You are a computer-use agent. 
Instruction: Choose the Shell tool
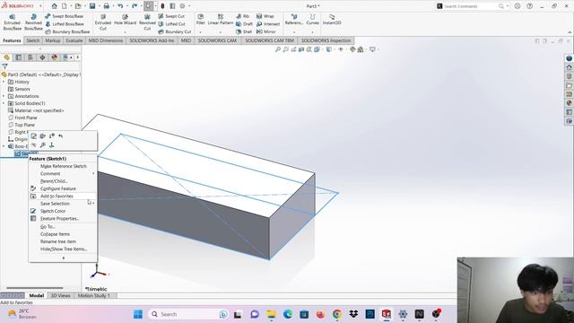pyautogui.click(x=244, y=32)
